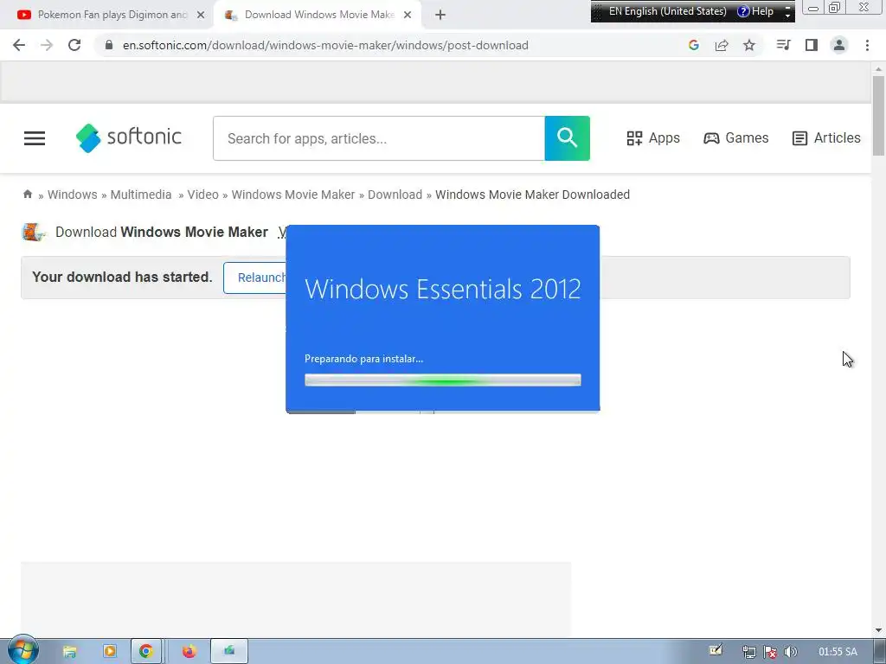Bookmark this page with the star

pyautogui.click(x=749, y=45)
